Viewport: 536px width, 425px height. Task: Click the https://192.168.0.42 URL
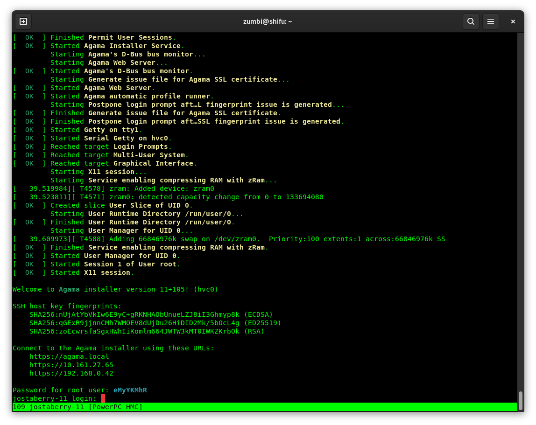71,373
